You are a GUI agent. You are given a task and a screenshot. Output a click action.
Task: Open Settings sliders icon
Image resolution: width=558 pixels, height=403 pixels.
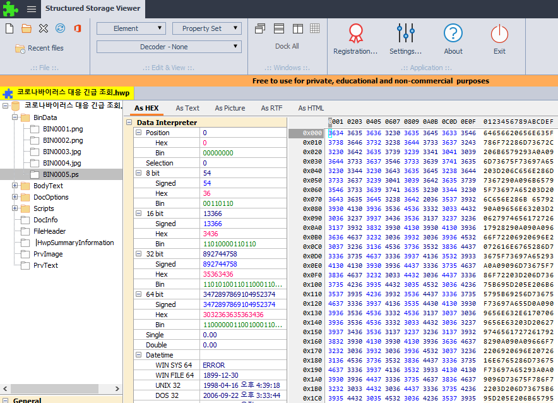click(x=406, y=39)
